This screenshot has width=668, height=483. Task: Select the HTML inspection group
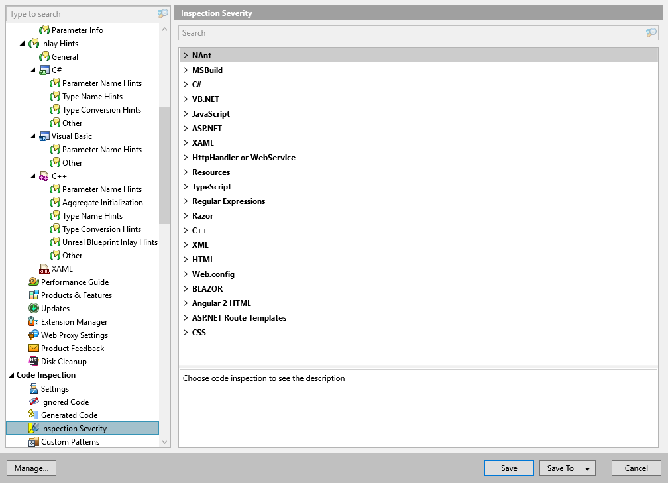[x=203, y=260]
